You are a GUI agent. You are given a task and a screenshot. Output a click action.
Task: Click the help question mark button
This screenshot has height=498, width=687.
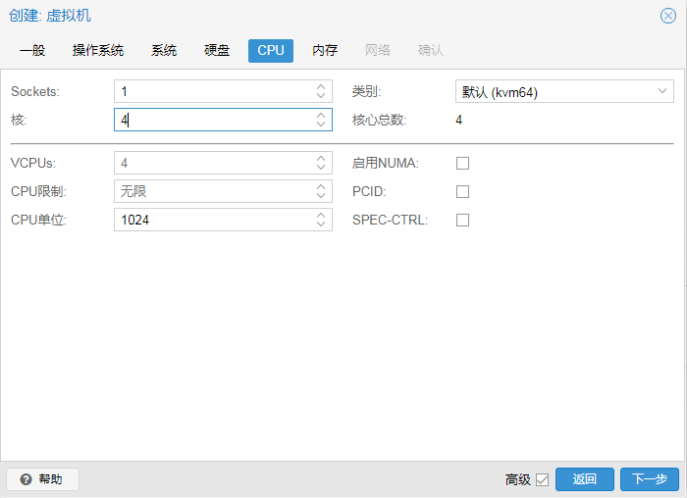pyautogui.click(x=42, y=479)
